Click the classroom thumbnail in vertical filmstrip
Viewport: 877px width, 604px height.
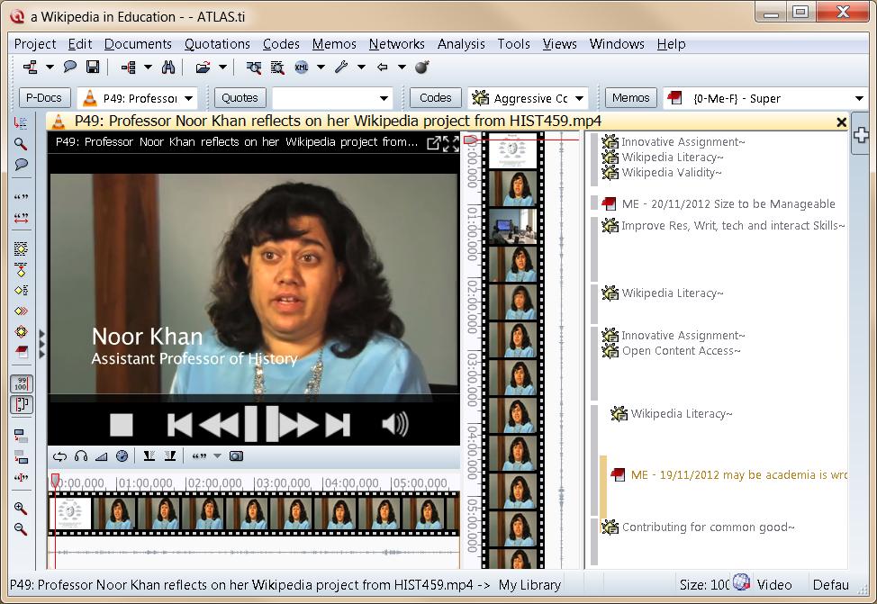[x=513, y=227]
